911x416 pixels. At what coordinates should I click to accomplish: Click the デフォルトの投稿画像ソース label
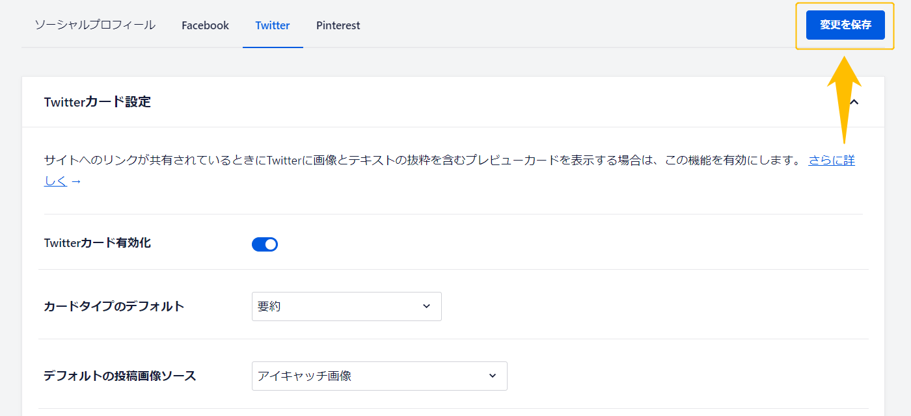(120, 376)
